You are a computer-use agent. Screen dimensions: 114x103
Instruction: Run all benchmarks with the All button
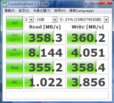pos(15,23)
